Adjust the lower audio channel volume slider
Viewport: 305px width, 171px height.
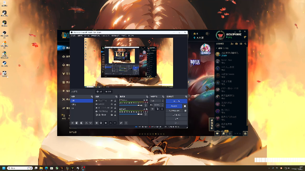click(129, 114)
